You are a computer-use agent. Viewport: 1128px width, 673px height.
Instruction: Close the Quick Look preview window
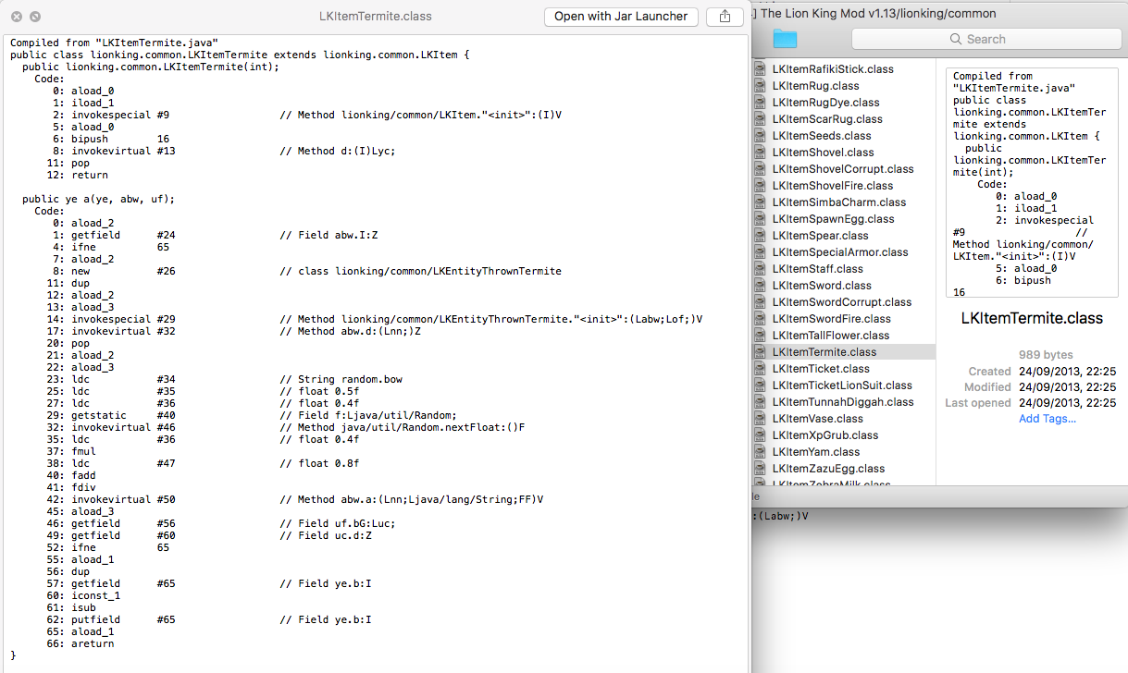[x=16, y=17]
